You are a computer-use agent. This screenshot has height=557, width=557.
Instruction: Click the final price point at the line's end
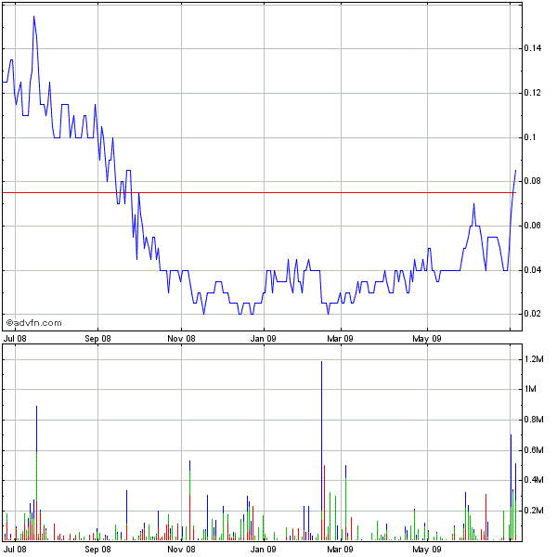[515, 170]
